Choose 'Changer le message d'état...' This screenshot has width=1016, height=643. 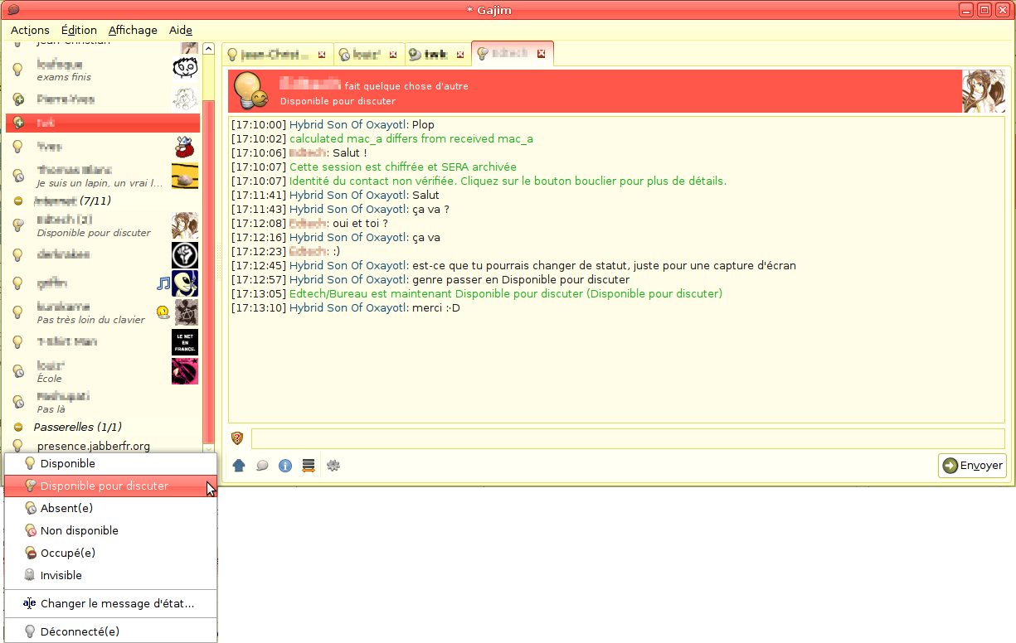[x=110, y=603]
